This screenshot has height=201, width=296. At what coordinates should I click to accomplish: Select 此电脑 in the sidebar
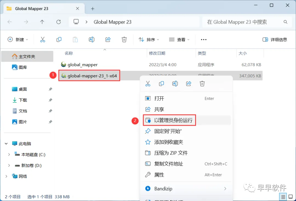pyautogui.click(x=27, y=144)
